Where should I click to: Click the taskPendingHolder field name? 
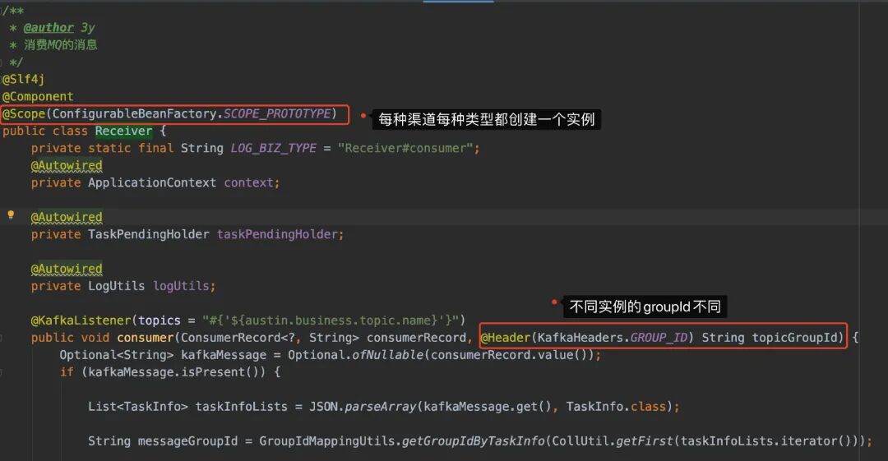[277, 234]
